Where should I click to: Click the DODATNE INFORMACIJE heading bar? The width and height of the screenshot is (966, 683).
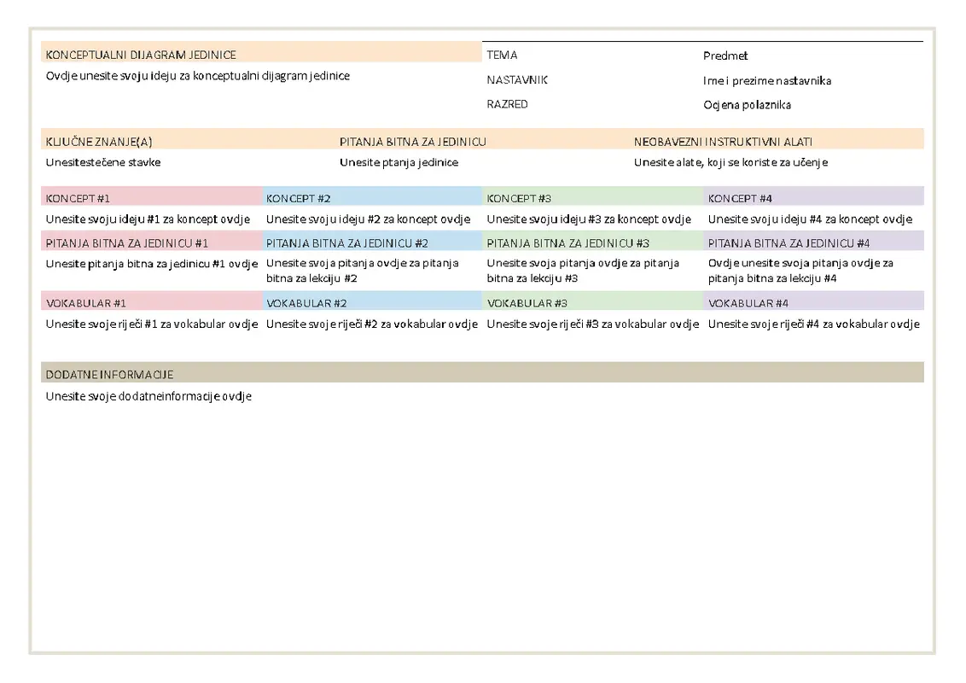(482, 372)
